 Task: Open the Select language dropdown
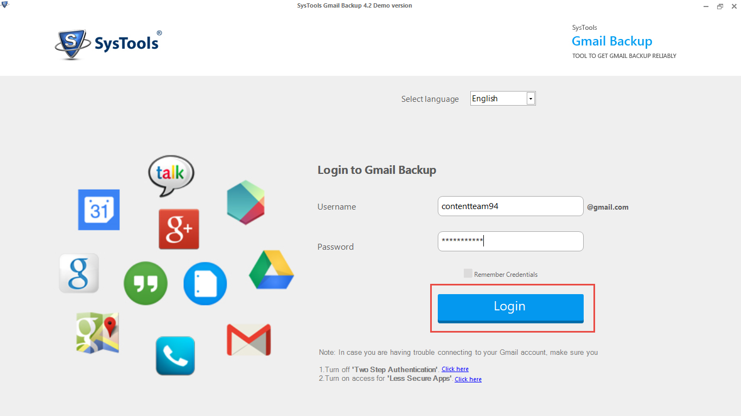point(531,99)
